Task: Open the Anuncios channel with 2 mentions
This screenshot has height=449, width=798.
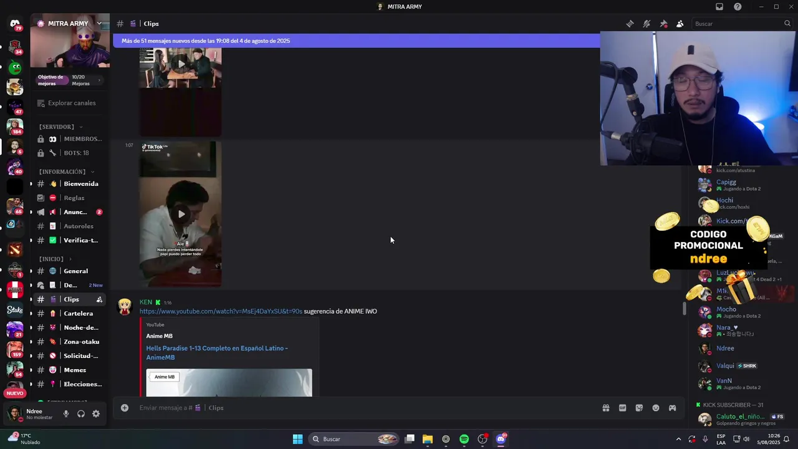Action: (x=69, y=212)
